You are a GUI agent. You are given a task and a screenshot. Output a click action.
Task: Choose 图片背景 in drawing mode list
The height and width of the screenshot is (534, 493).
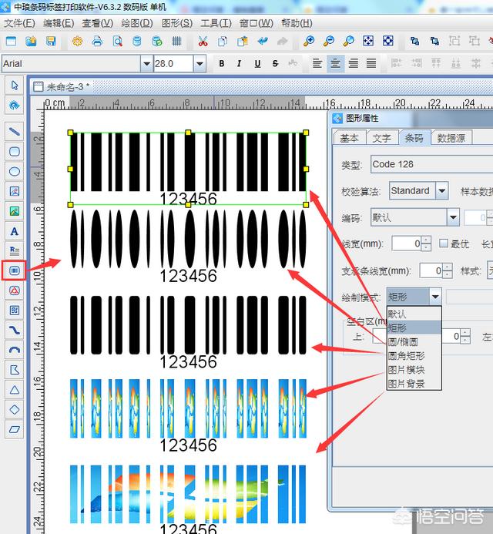click(x=414, y=384)
